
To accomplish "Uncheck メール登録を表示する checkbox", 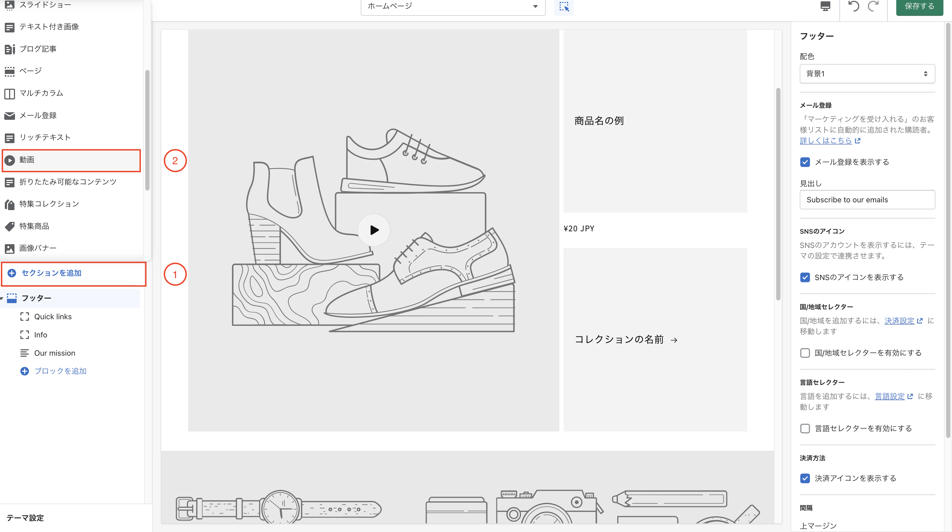I will coord(805,162).
